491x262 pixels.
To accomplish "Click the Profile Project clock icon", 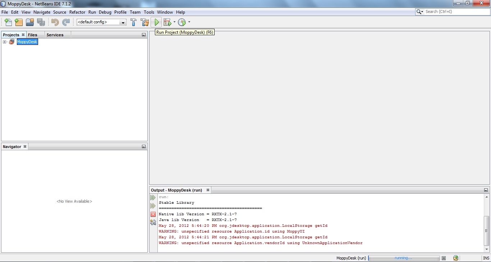I will 182,22.
